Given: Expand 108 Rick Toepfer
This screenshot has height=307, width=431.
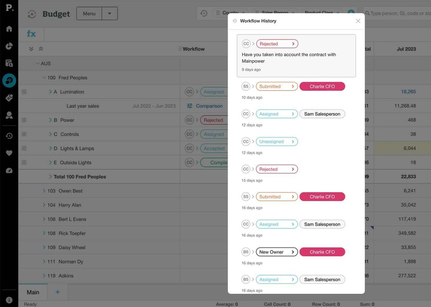Looking at the screenshot, I should tap(44, 233).
